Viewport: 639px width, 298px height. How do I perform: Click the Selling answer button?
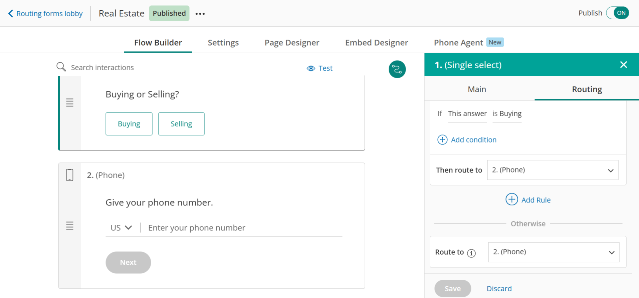point(181,124)
